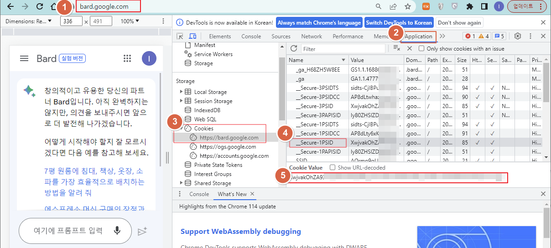Bookmark this page with the star icon

[x=408, y=6]
